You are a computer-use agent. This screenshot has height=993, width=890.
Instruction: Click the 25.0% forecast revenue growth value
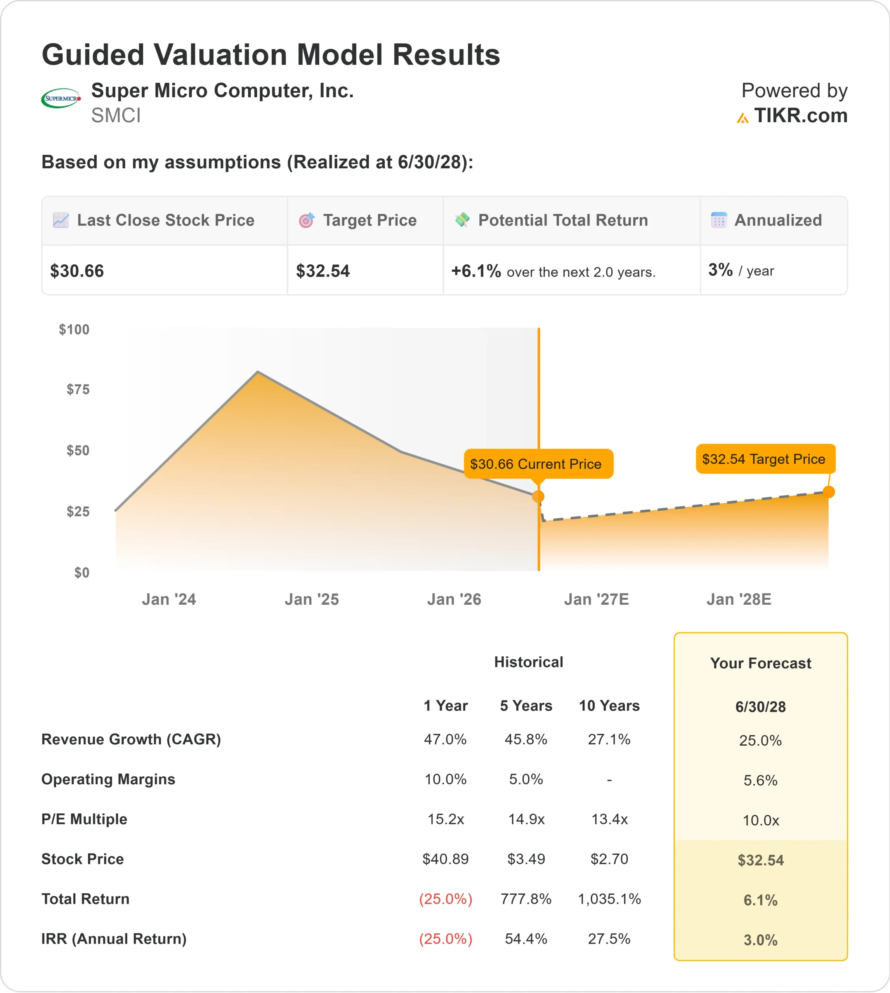click(760, 740)
